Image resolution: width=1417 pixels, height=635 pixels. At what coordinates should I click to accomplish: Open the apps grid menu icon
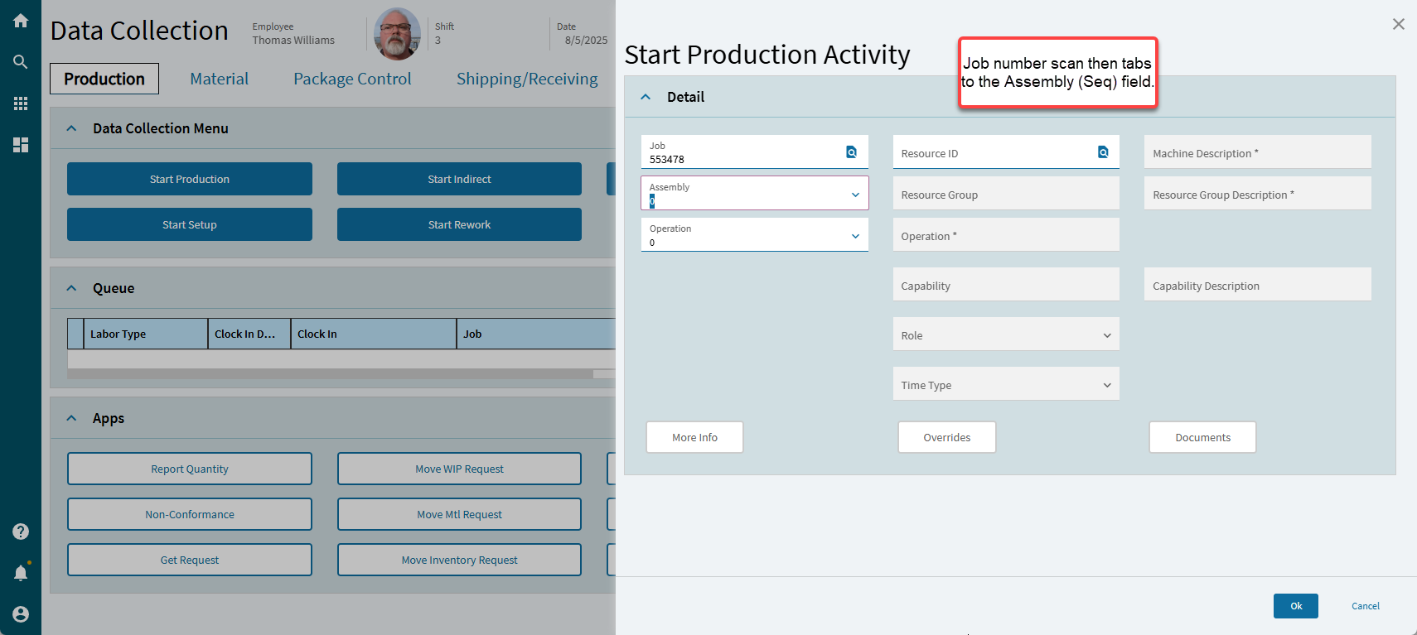tap(21, 103)
